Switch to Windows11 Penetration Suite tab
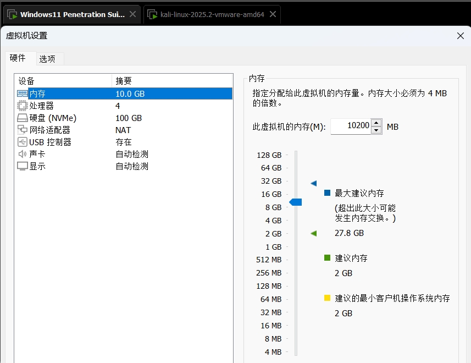This screenshot has height=363, width=471. (73, 14)
